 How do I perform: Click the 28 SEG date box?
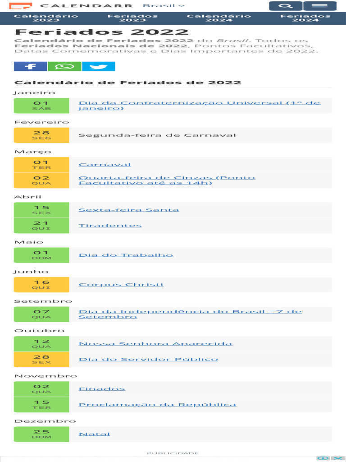(41, 135)
